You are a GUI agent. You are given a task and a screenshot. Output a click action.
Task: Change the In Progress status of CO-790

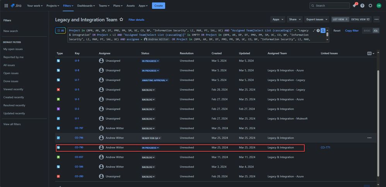(x=150, y=148)
